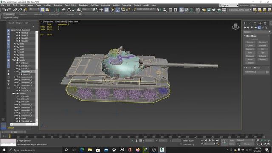
Task: Click the object color swatch beside name
Action: [x=267, y=72]
